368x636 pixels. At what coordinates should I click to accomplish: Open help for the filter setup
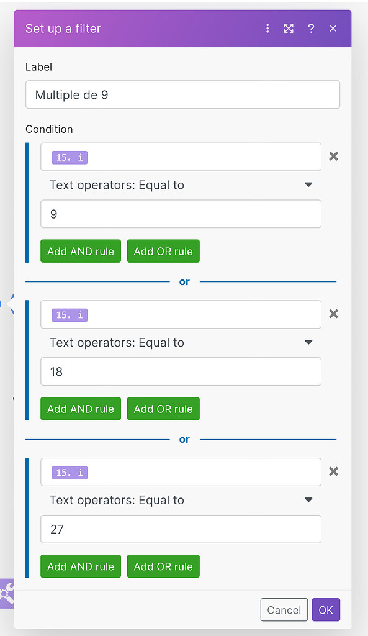(x=311, y=29)
